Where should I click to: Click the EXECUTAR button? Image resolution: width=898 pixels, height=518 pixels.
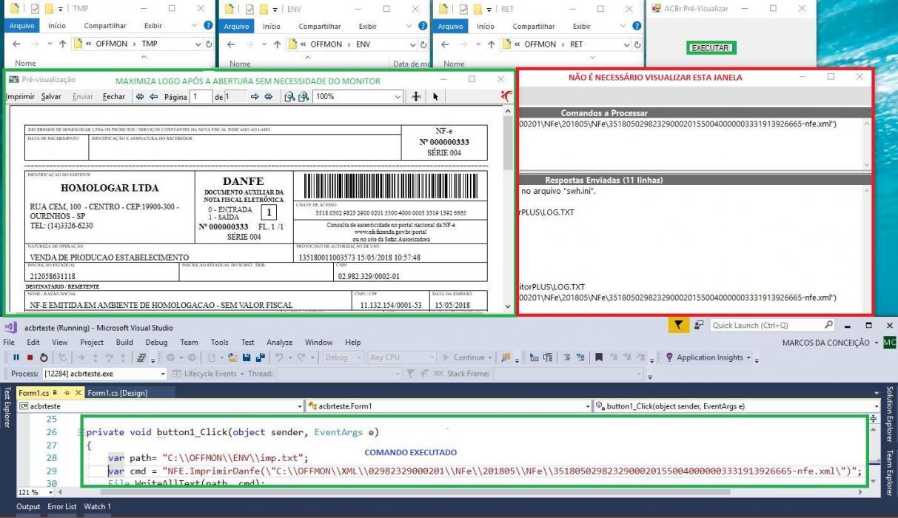click(x=710, y=48)
